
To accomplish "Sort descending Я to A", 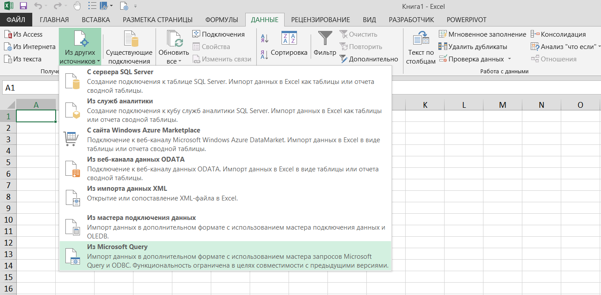I will [265, 55].
